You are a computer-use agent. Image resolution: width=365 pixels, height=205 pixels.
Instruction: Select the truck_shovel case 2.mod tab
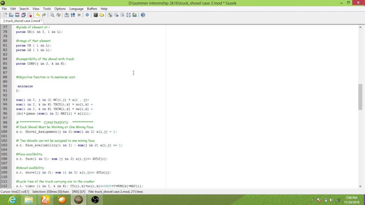23,21
